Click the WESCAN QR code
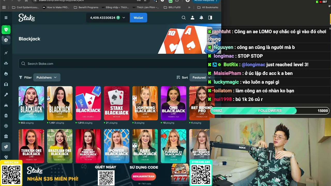331x186 pixels. pyautogui.click(x=11, y=175)
